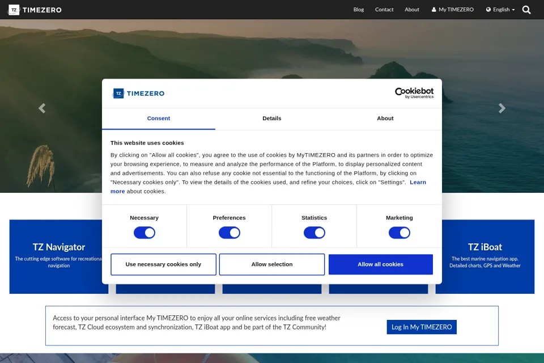Screen dimensions: 544x363
Task: Click the 'Necessary' category label
Action: pyautogui.click(x=144, y=218)
